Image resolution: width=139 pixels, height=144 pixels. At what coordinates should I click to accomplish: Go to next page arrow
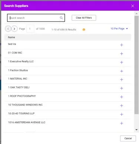[x=14, y=29]
